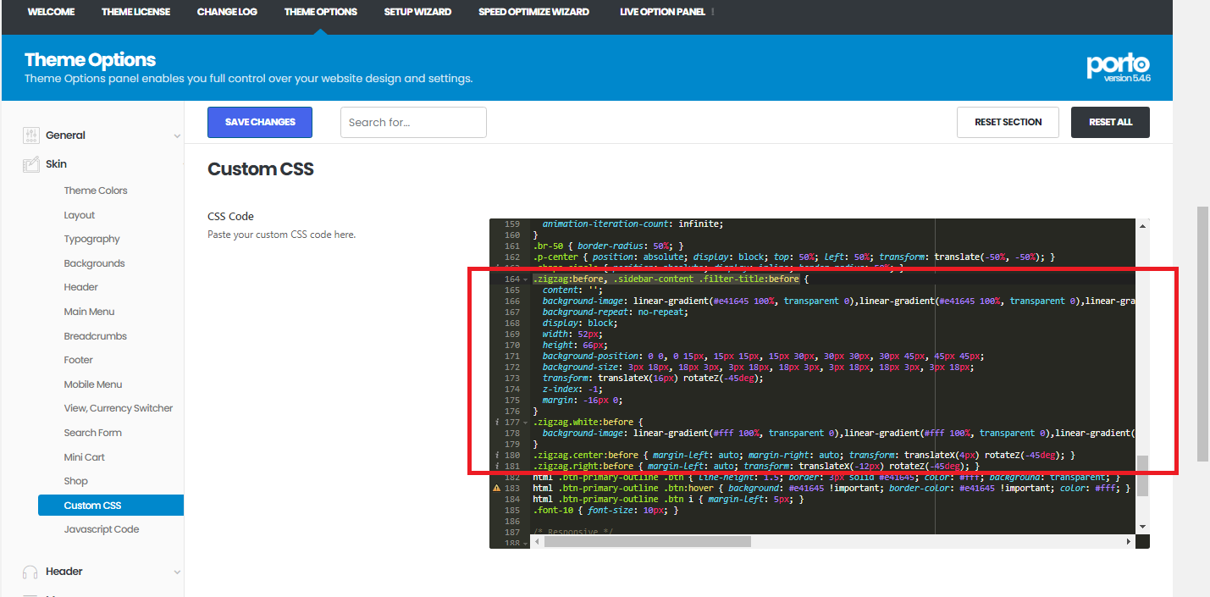Open the Speed Optimize Wizard tab
Screen dimensions: 1210x597
tap(533, 12)
